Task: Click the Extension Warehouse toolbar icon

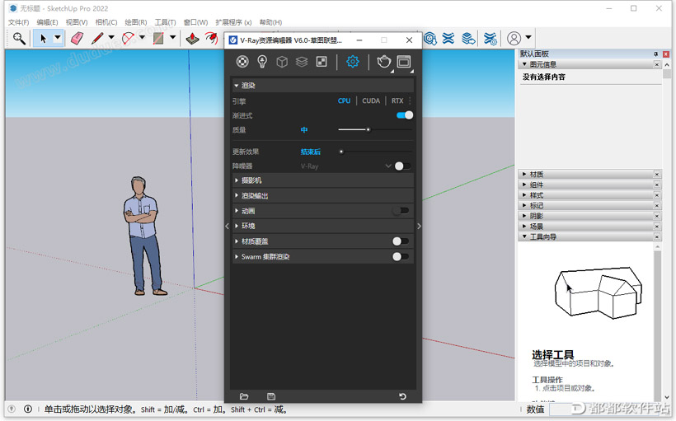Action: (448, 39)
